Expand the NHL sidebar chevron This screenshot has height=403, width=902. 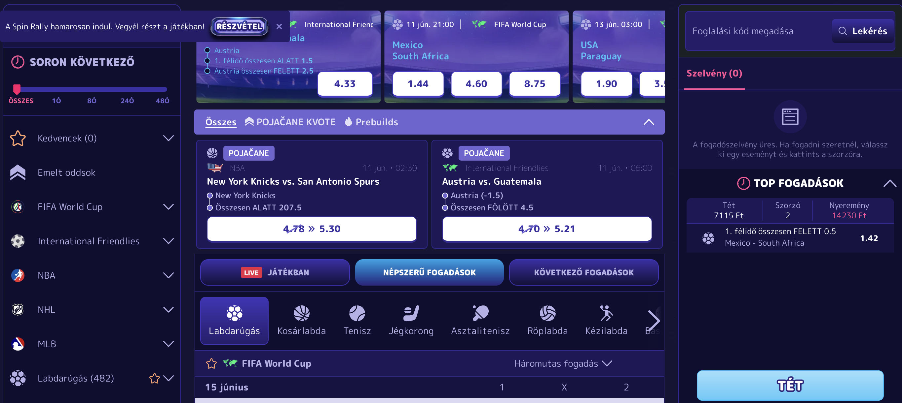[x=169, y=309]
